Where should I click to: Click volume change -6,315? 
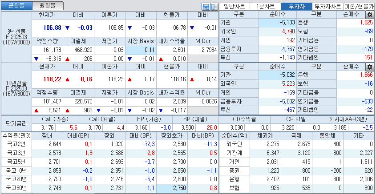54,59
